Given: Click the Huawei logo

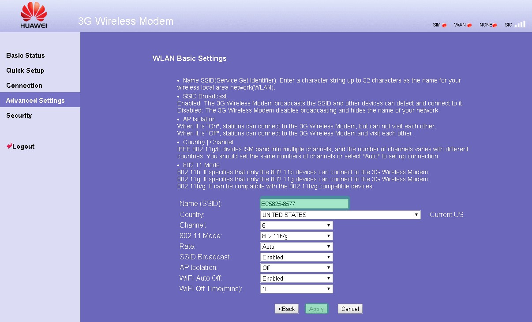Looking at the screenshot, I should coord(34,15).
